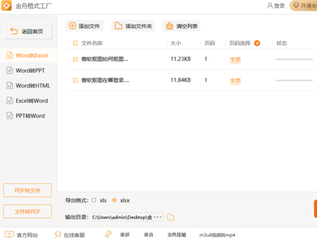
Task: Click the 输出目录 path input field
Action: pos(122,217)
